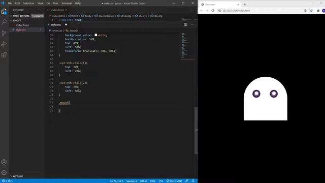Viewport: 325px width, 183px height.
Task: Split the style.css editor
Action: pyautogui.click(x=185, y=25)
